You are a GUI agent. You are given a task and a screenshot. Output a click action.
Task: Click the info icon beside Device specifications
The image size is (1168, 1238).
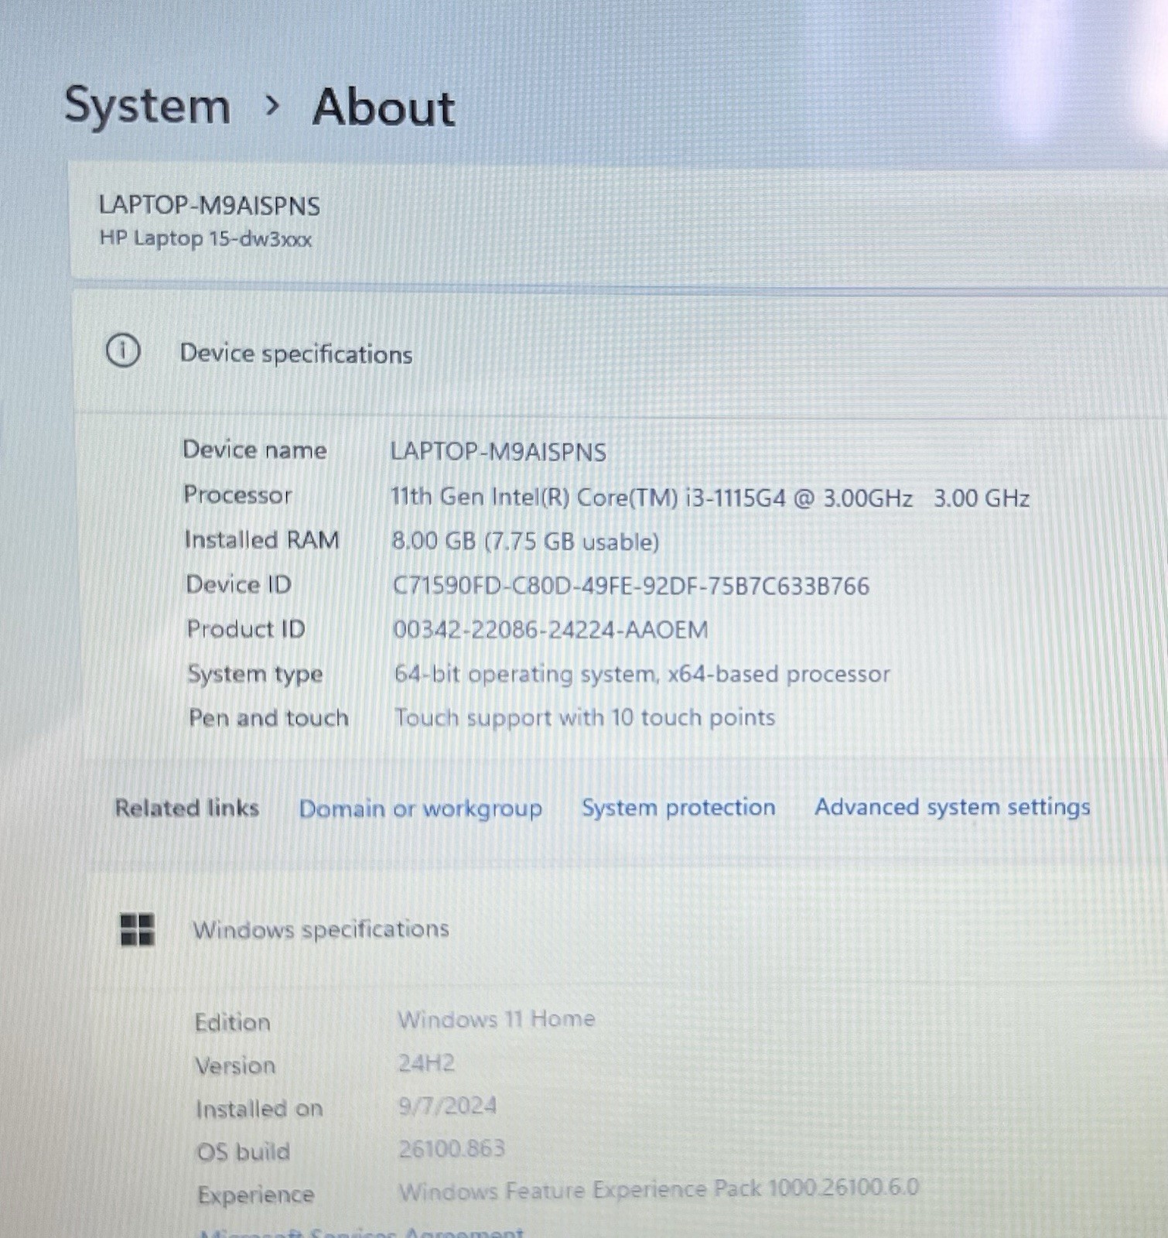click(122, 351)
